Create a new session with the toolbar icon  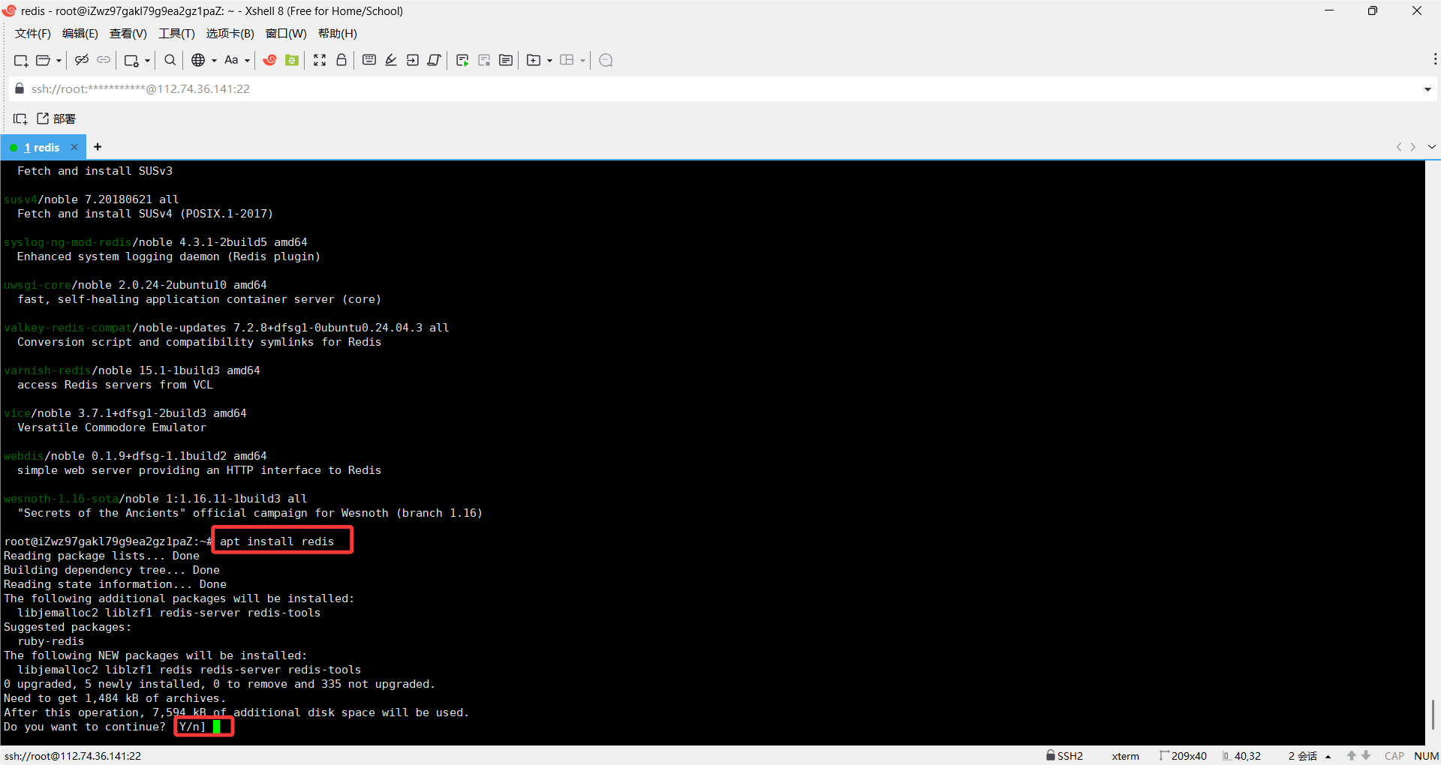pyautogui.click(x=21, y=60)
